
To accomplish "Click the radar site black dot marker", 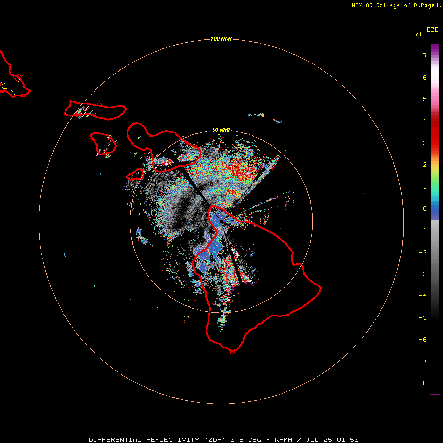I will 221,222.
